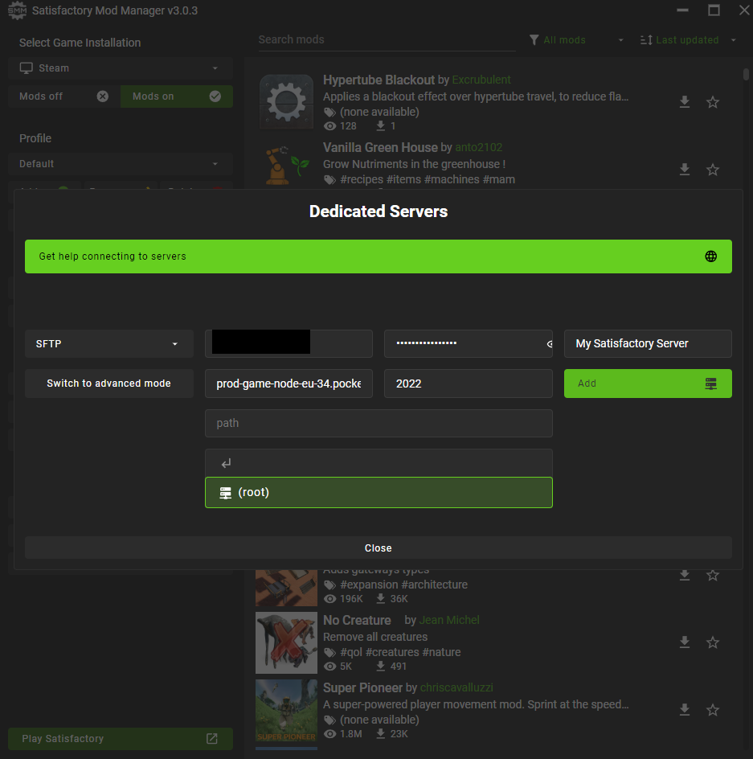Viewport: 753px width, 759px height.
Task: Favorite Vanilla Green House with star
Action: [x=712, y=170]
